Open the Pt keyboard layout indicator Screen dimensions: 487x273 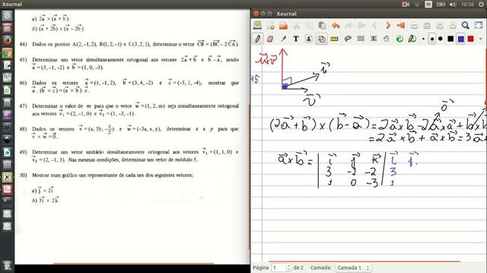tap(428, 5)
